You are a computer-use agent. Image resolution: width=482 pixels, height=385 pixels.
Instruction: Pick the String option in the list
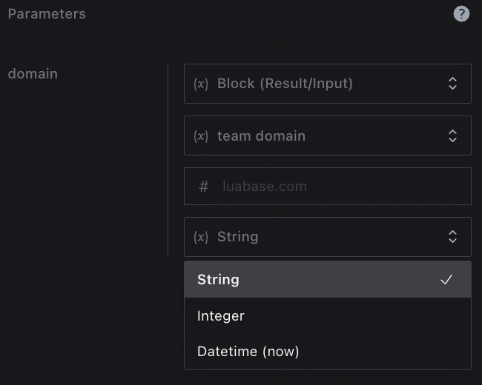point(219,280)
